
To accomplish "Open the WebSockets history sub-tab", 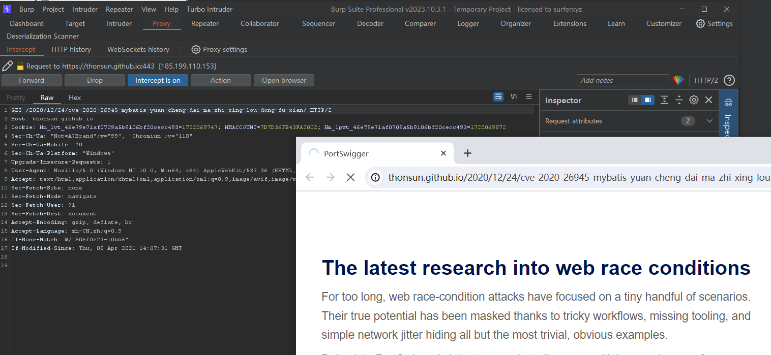I will 138,49.
